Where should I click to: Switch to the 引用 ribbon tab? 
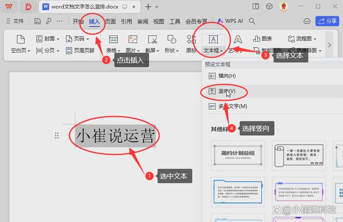pyautogui.click(x=127, y=21)
